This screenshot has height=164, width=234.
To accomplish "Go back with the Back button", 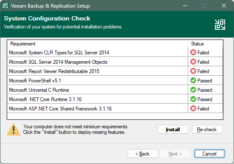I will click(143, 153).
